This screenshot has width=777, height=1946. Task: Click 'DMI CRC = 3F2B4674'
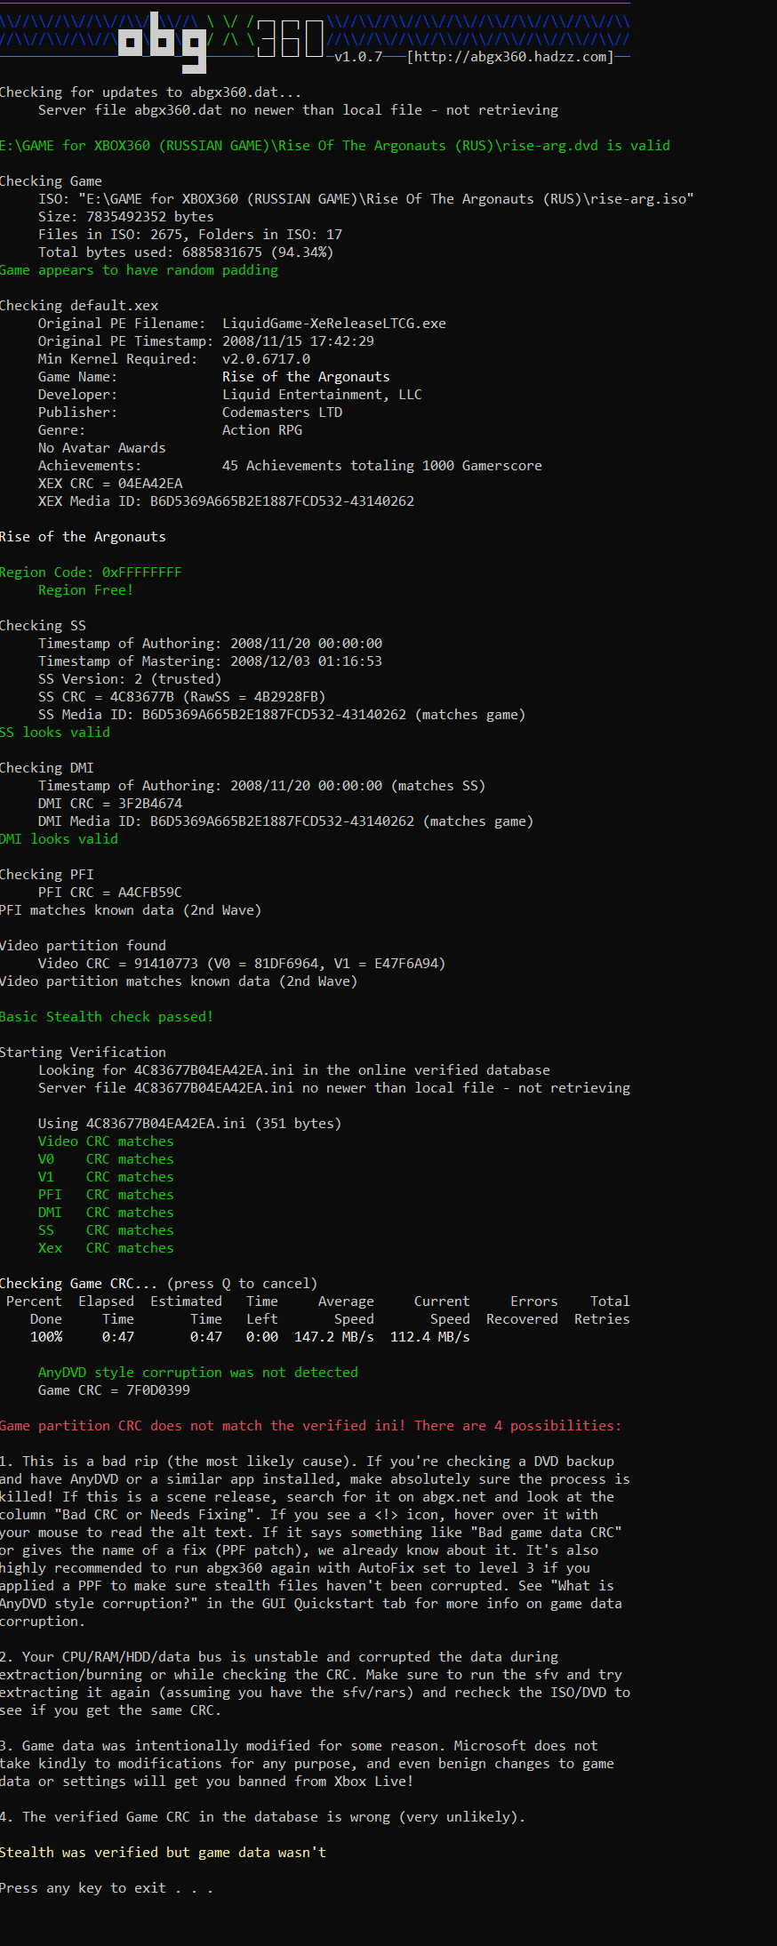(x=110, y=804)
